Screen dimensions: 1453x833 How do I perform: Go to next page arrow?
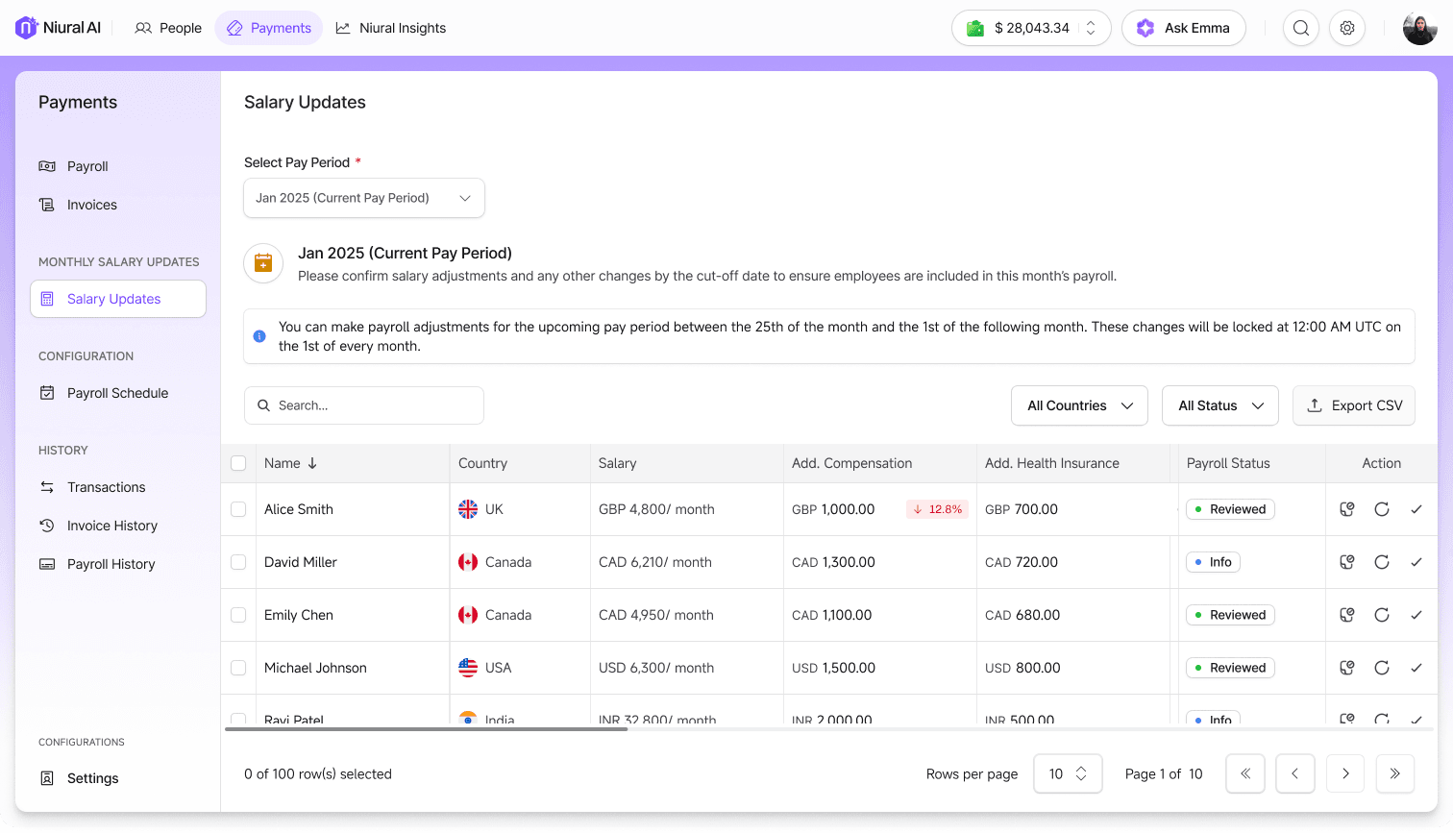coord(1345,773)
